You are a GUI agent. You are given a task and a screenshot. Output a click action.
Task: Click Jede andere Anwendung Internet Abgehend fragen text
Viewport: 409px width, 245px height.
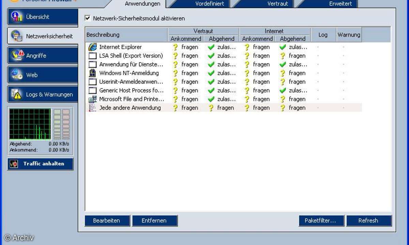[x=297, y=108]
